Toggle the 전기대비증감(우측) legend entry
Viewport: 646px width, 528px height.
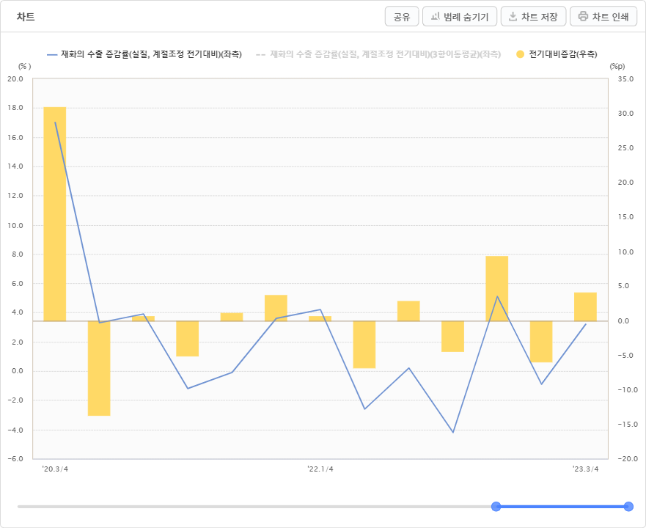557,54
